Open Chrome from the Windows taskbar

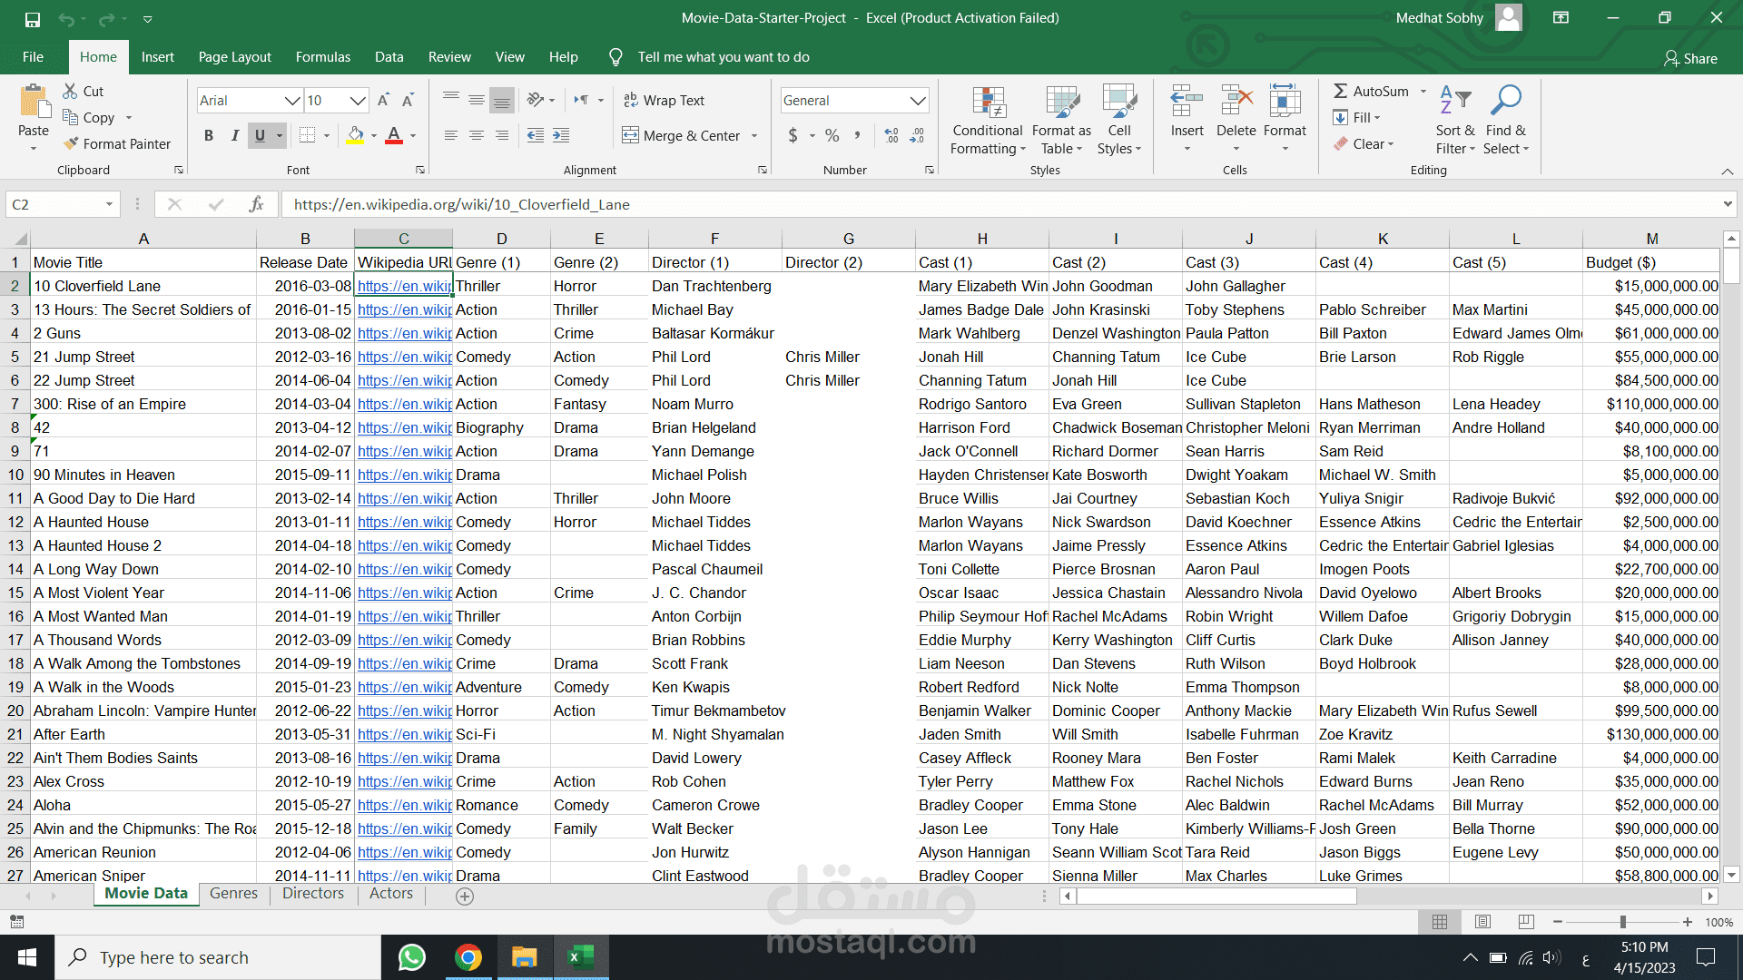[468, 957]
